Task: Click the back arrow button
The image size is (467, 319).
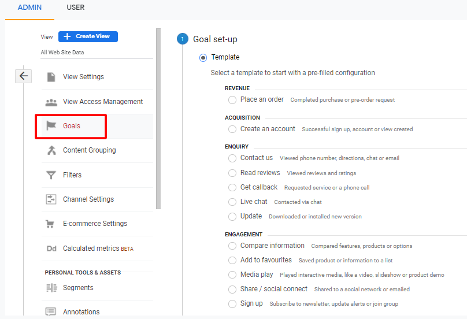Action: pos(24,76)
